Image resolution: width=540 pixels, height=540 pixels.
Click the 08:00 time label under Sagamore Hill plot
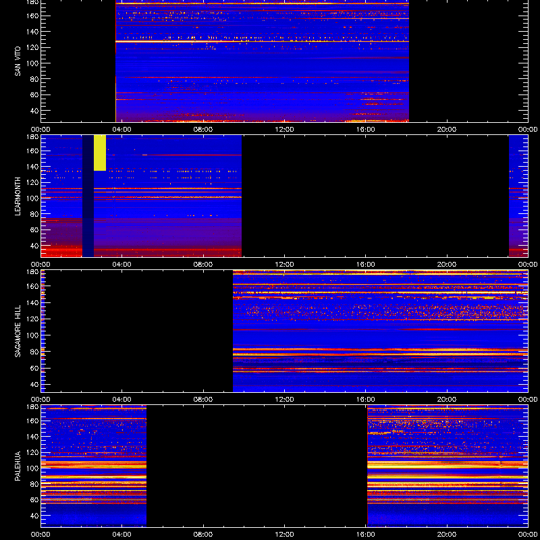tap(203, 400)
